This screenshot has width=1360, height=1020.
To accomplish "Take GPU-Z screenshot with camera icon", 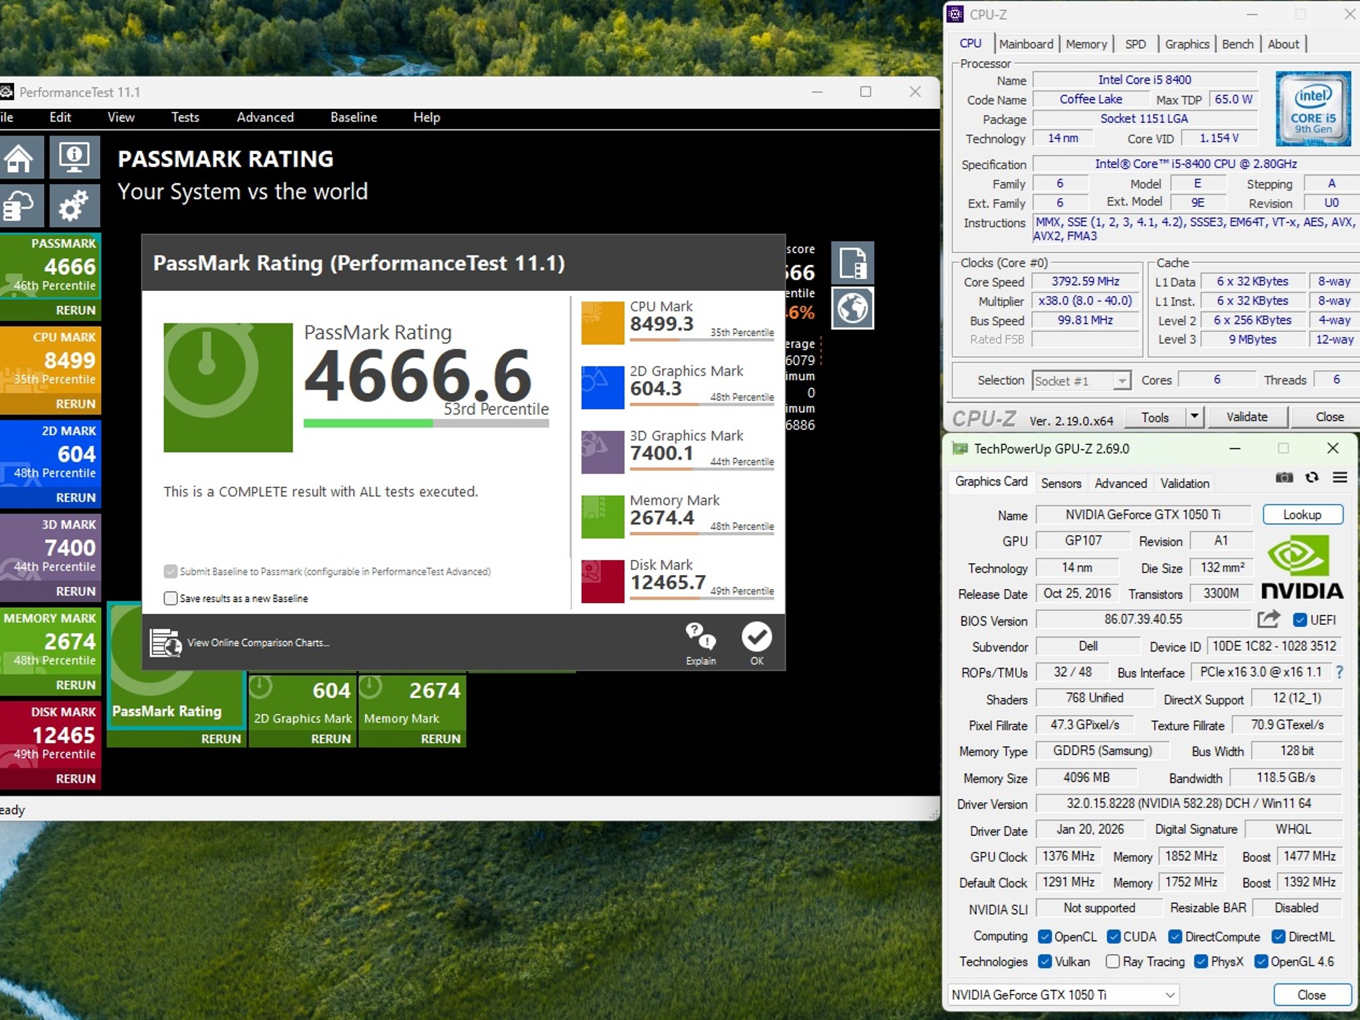I will pyautogui.click(x=1284, y=477).
